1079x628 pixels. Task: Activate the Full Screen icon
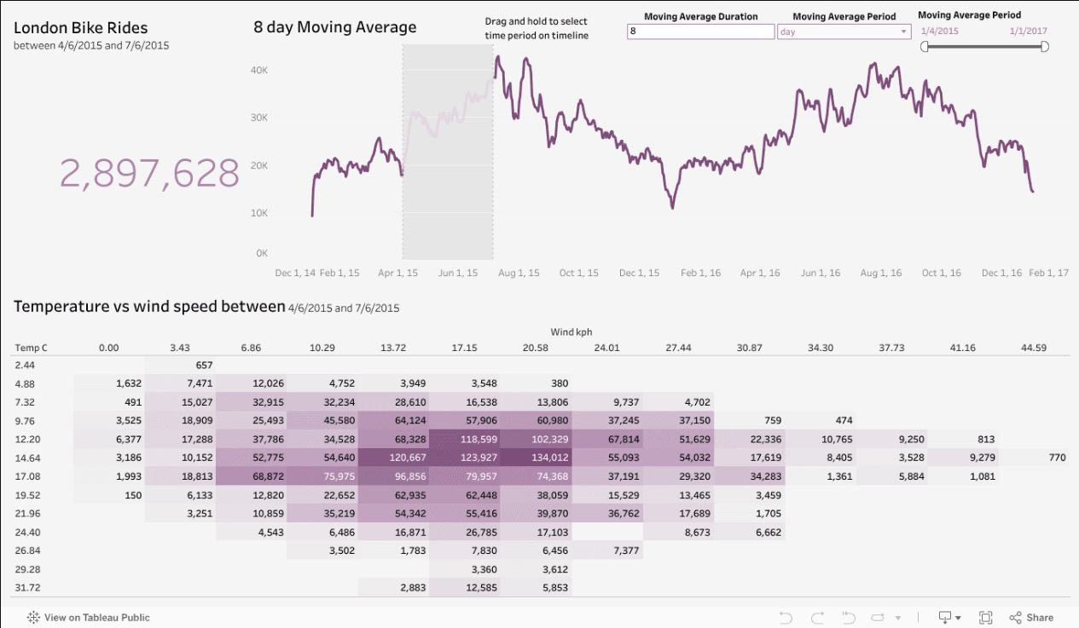coord(985,617)
